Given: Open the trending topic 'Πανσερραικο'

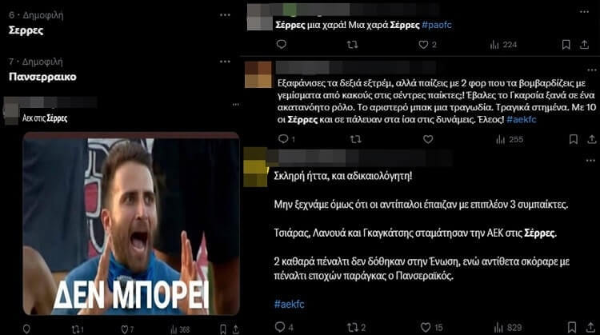Looking at the screenshot, I should pyautogui.click(x=42, y=77).
